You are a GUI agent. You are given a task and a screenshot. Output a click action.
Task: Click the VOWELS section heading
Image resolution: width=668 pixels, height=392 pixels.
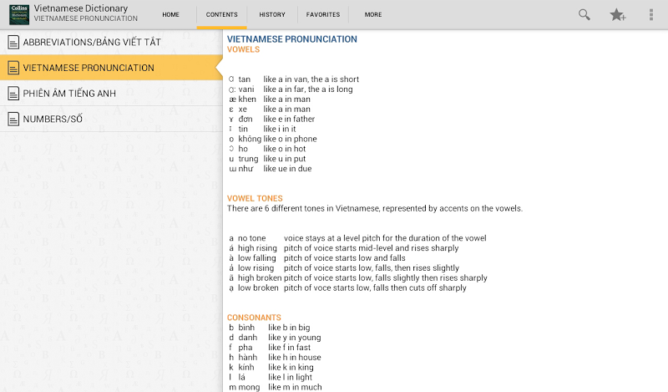(x=243, y=49)
